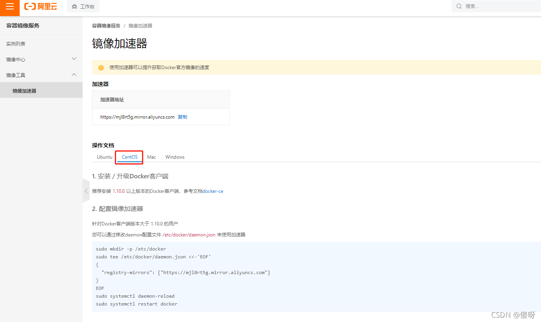Switch to the Windows tab
This screenshot has height=322, width=541.
pos(175,157)
